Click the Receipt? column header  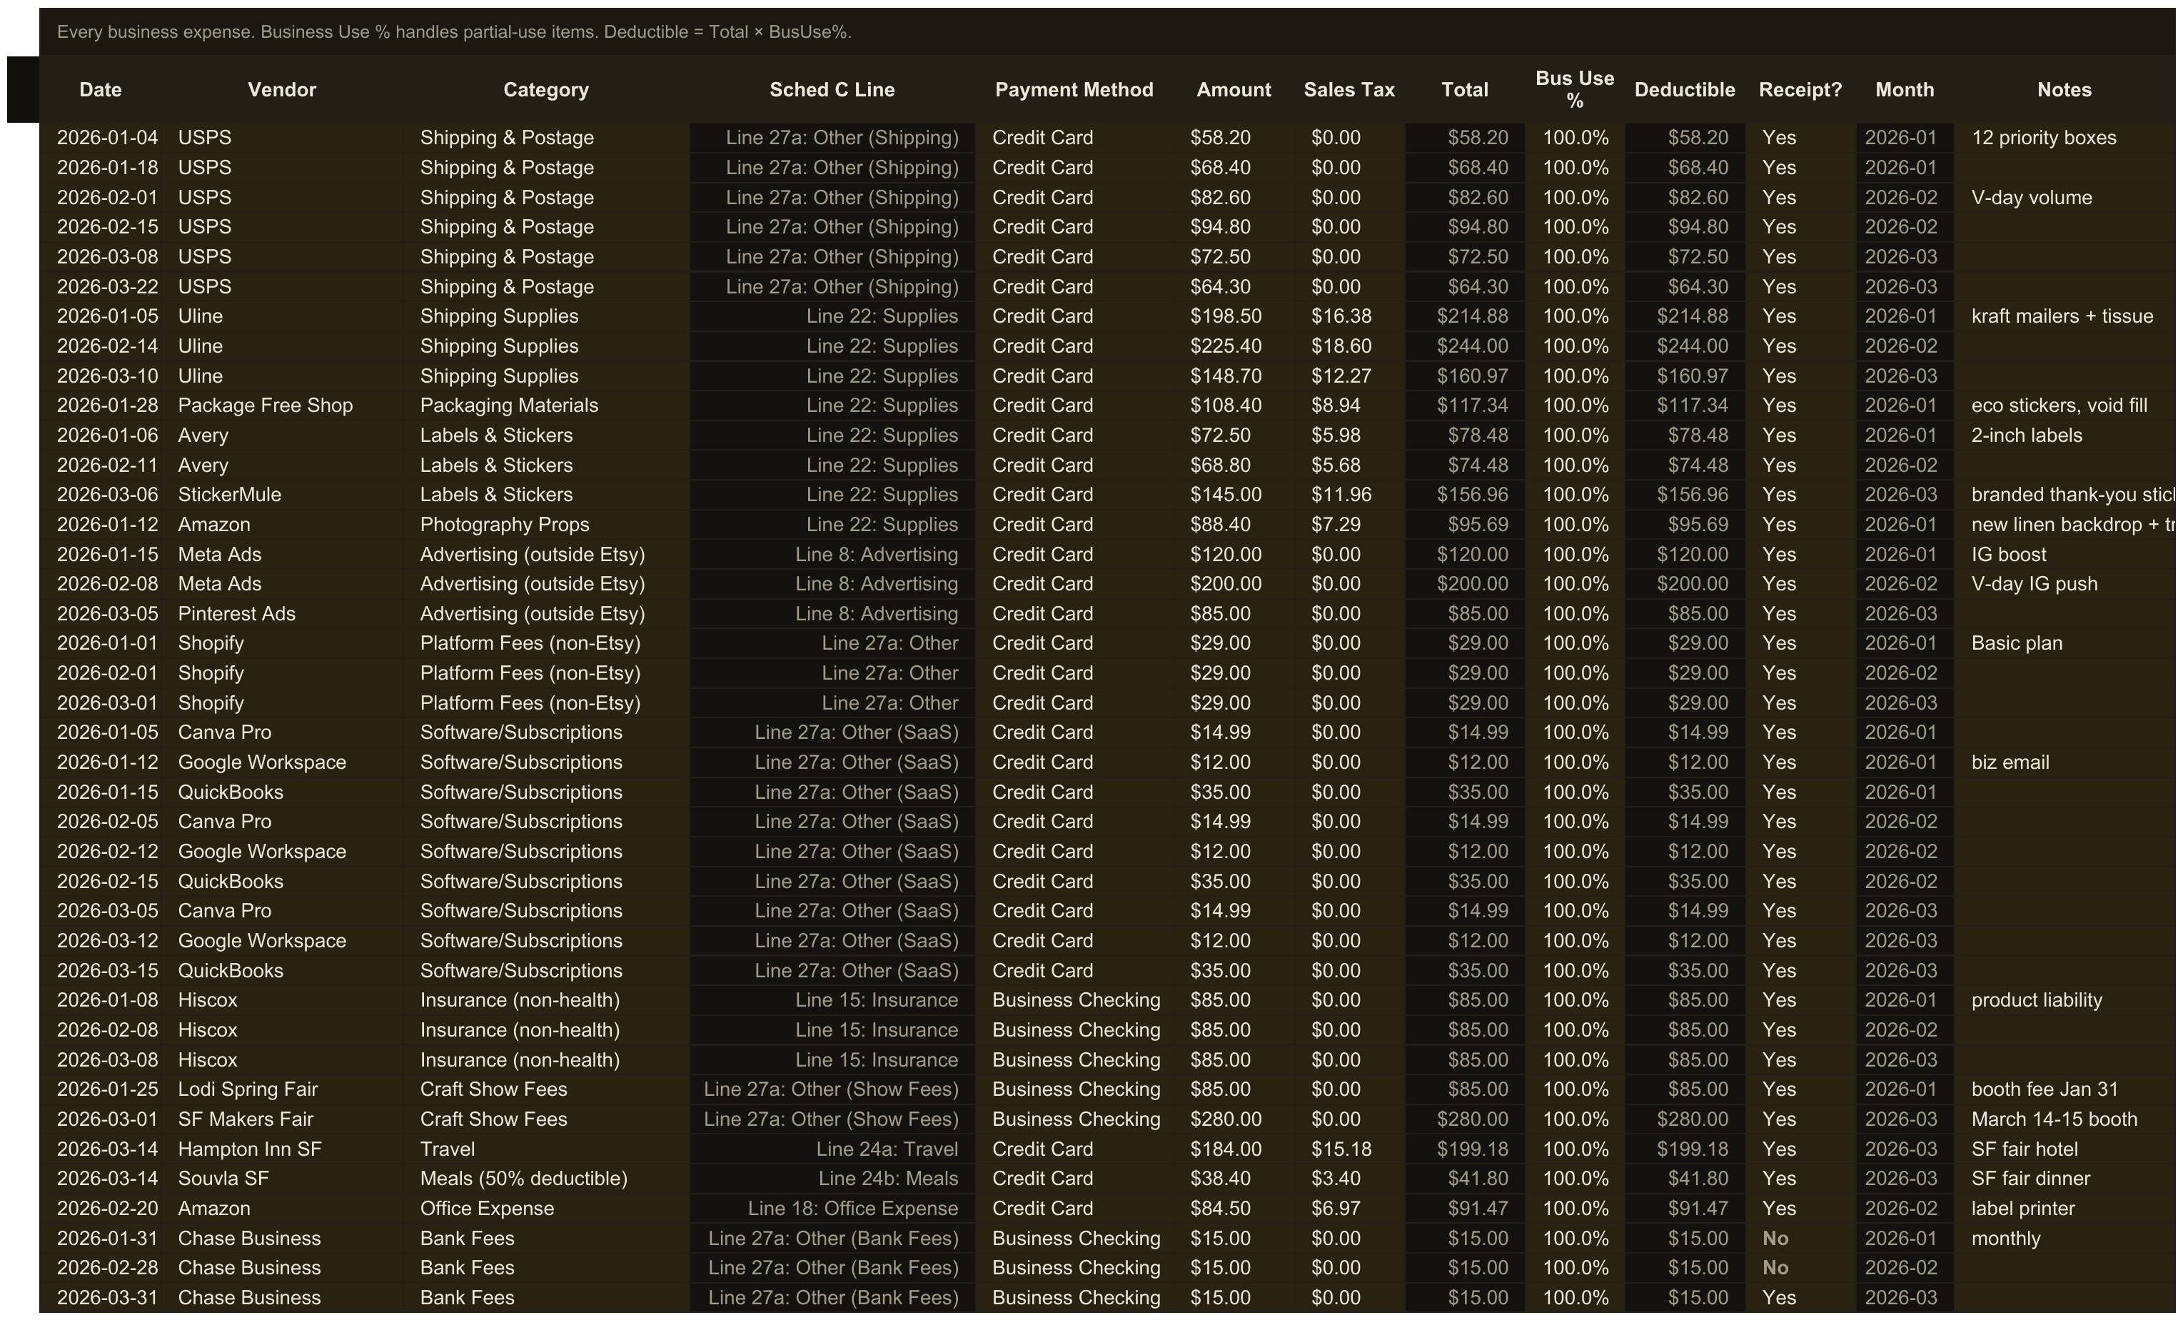pos(1800,89)
